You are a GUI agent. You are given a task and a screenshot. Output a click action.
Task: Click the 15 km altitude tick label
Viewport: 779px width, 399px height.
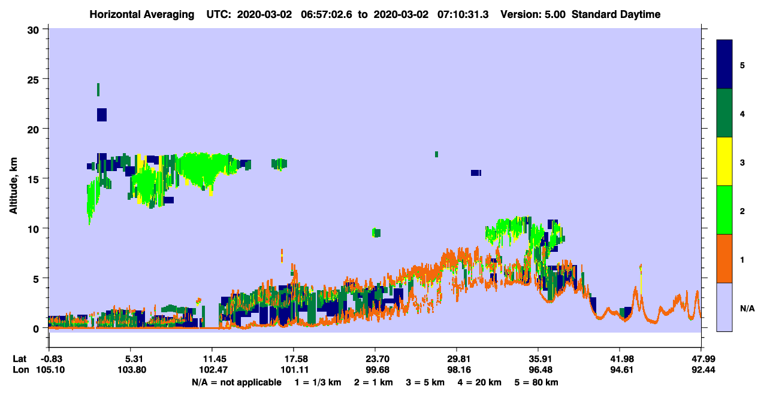(35, 178)
